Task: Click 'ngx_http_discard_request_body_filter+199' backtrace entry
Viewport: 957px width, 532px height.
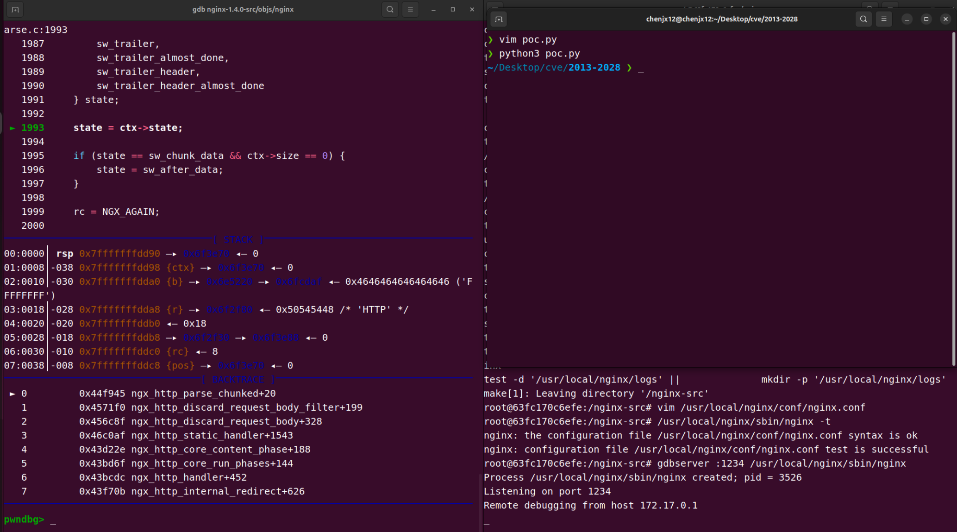Action: tap(247, 407)
